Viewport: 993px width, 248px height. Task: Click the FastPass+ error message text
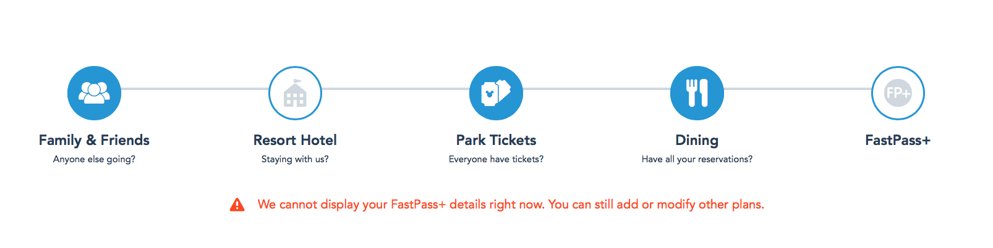tap(511, 204)
